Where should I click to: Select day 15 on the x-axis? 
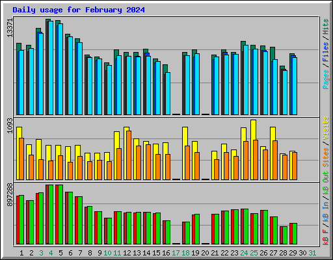click(156, 253)
